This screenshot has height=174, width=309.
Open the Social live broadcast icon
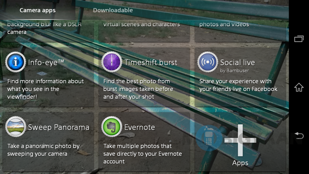pyautogui.click(x=208, y=62)
